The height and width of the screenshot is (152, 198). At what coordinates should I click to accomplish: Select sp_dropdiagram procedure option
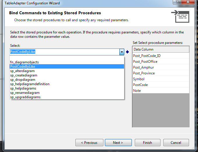23,80
